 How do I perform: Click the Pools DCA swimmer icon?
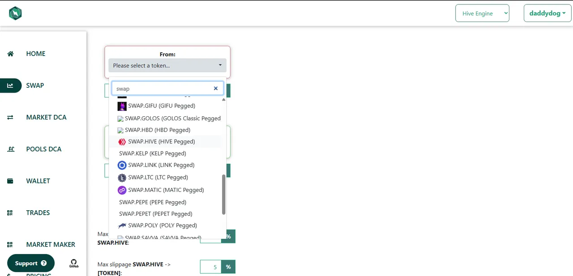[x=10, y=149]
